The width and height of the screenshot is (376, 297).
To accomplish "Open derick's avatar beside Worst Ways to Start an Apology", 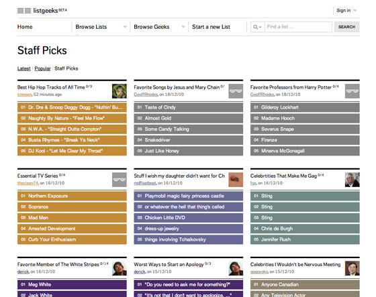I will tap(236, 268).
